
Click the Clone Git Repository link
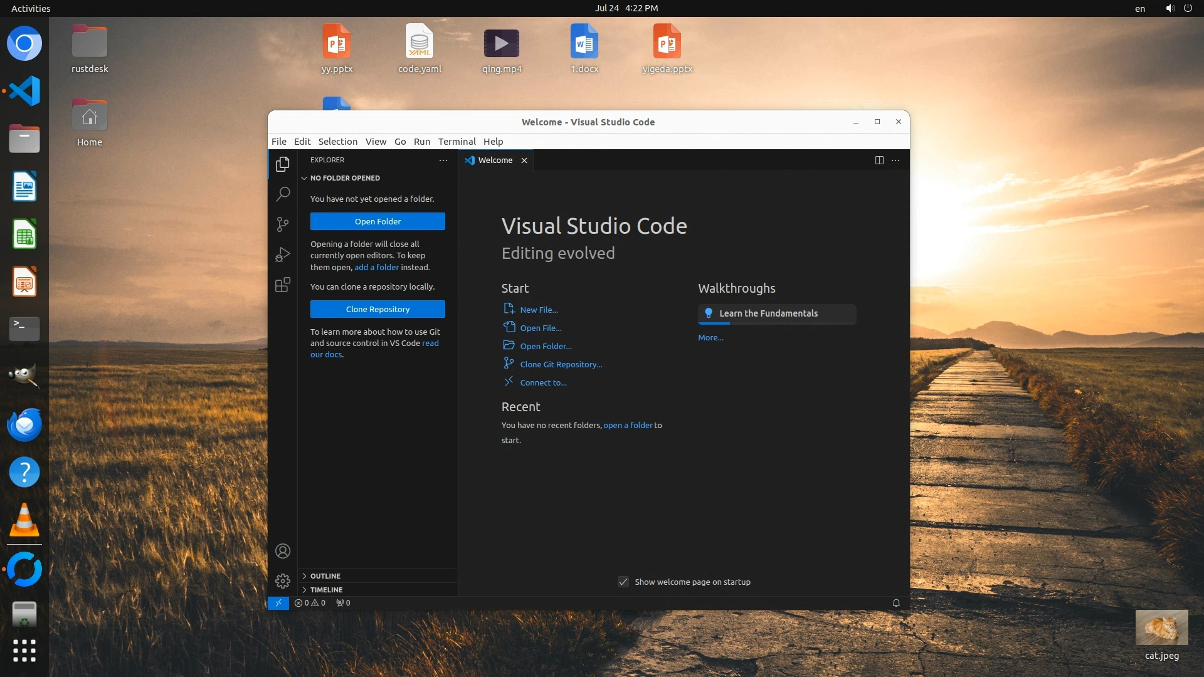pos(561,364)
